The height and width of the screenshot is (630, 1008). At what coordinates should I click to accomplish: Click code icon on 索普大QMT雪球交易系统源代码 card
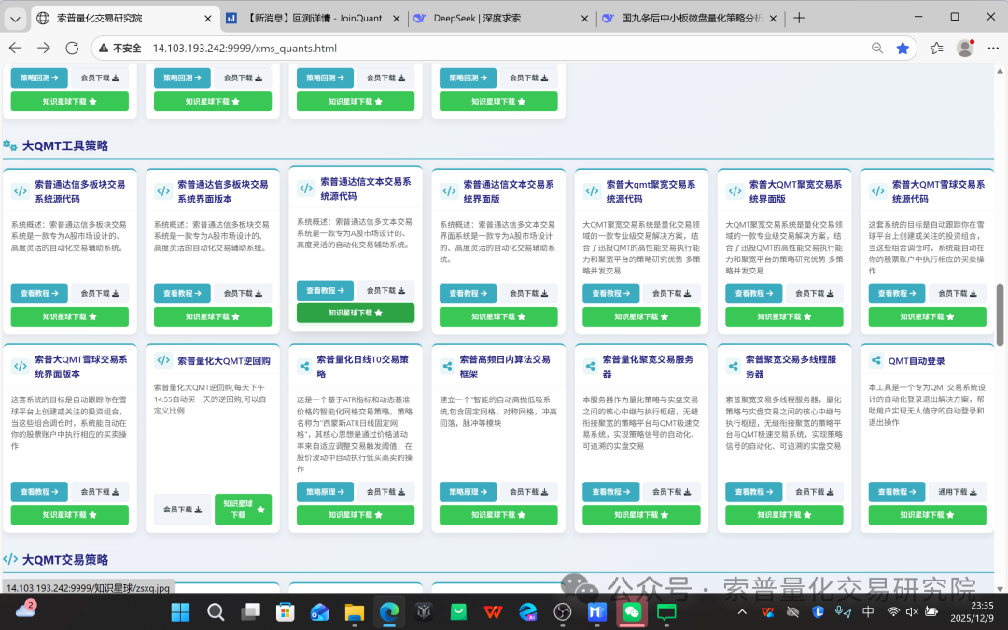click(877, 191)
